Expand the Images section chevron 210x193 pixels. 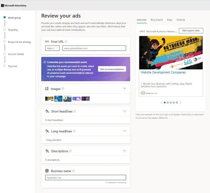(x=124, y=88)
